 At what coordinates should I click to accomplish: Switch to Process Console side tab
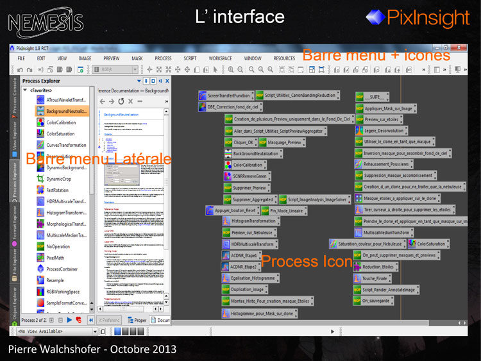(x=14, y=98)
